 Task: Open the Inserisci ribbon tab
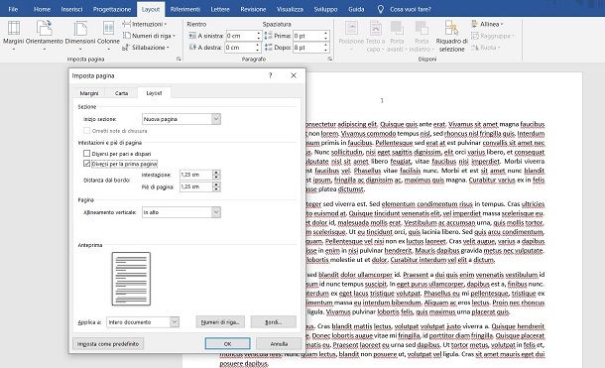(x=71, y=9)
